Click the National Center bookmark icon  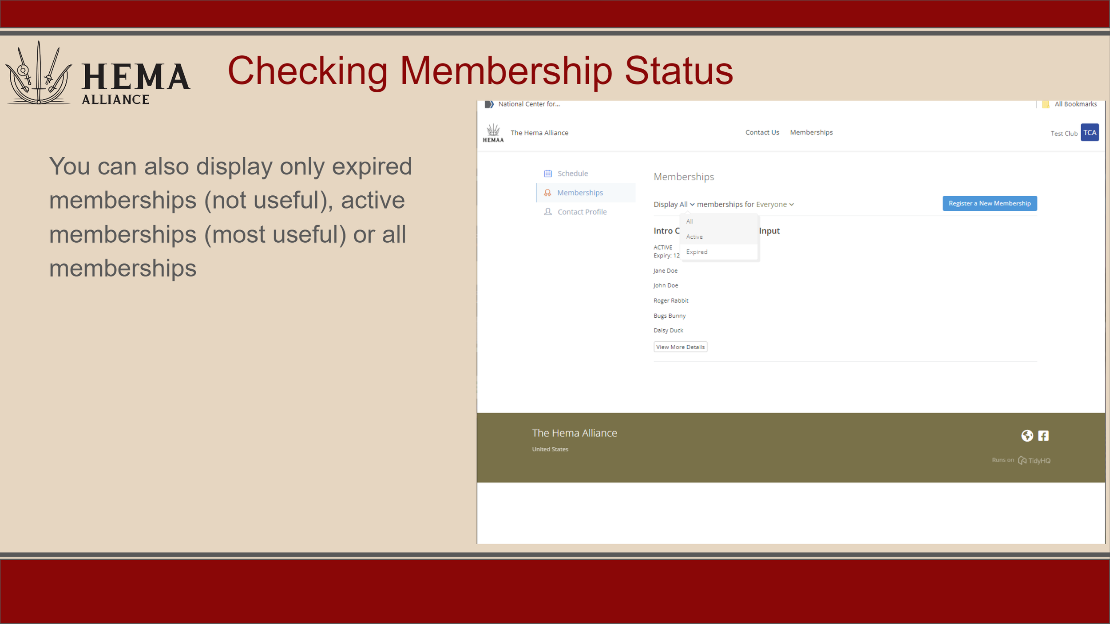[x=489, y=104]
